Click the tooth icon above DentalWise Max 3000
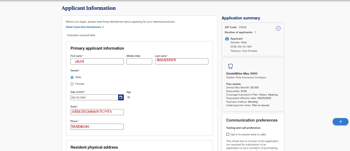The image size is (350, 151). pyautogui.click(x=230, y=66)
